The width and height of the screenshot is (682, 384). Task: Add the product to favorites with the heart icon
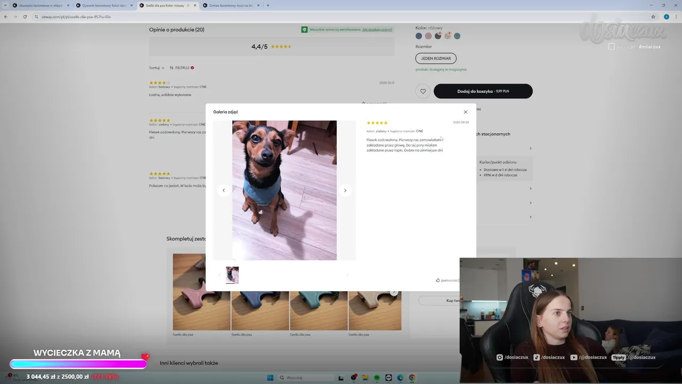pos(423,91)
